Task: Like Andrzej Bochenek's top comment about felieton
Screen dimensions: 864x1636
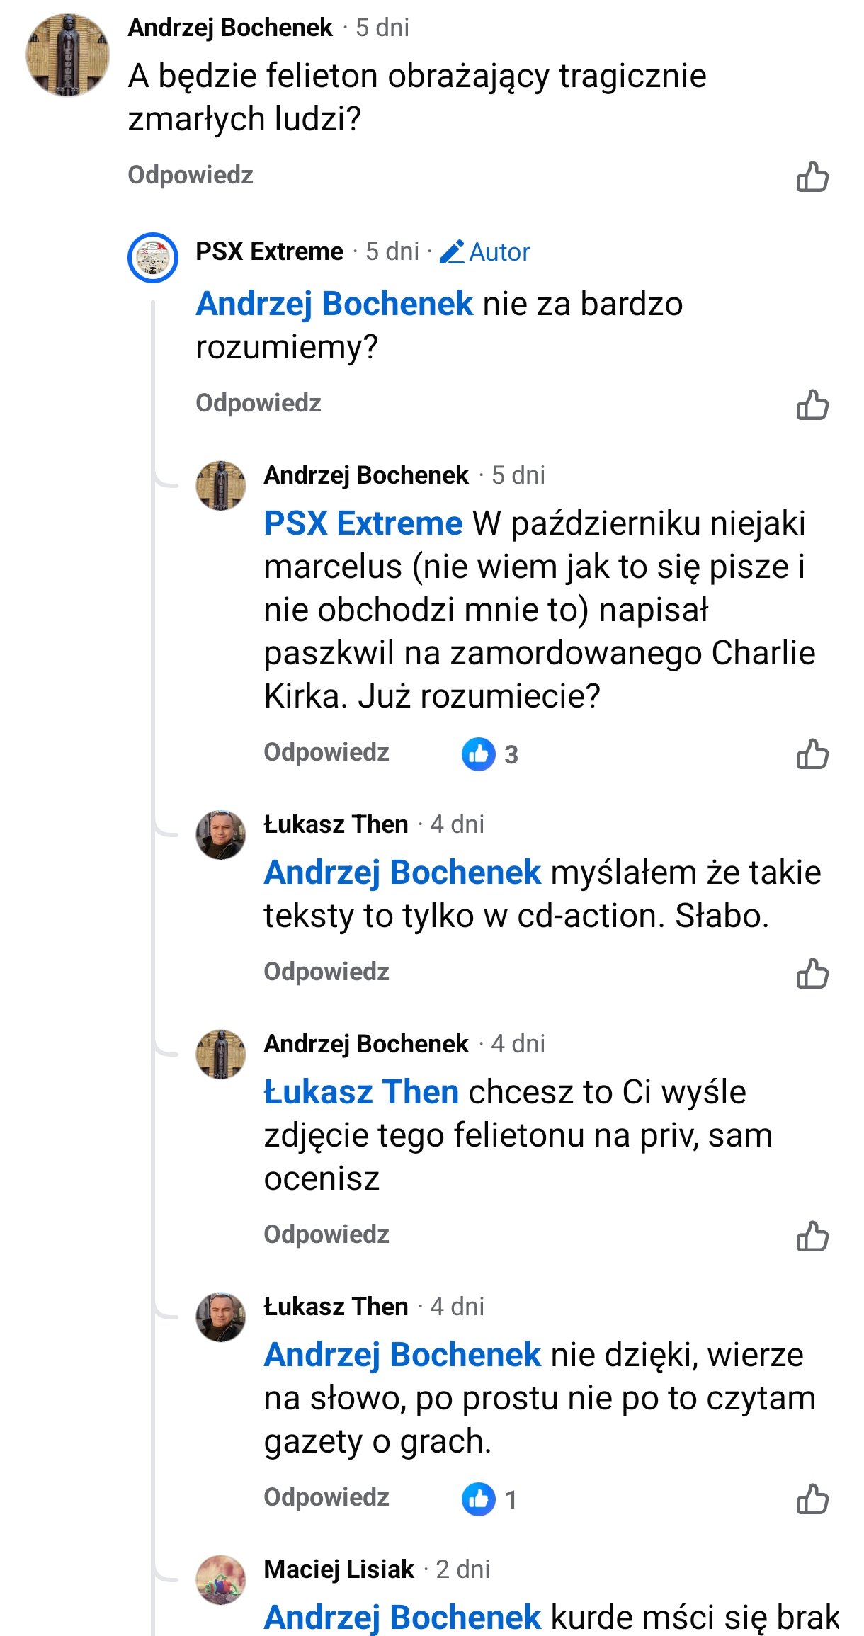Action: (x=812, y=177)
